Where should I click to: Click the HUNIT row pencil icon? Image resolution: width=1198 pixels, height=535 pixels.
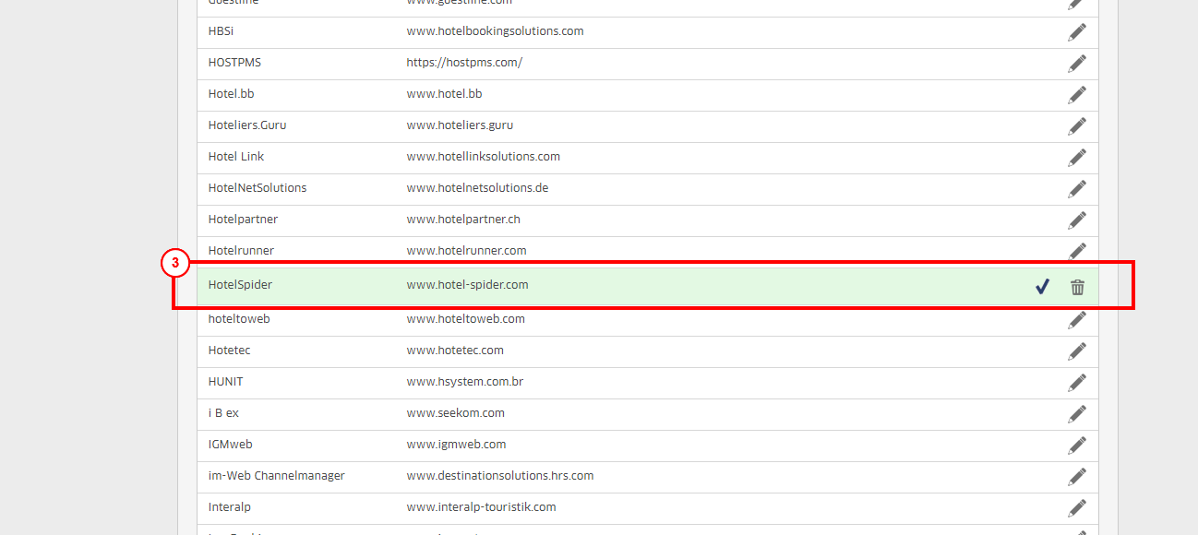(1077, 383)
